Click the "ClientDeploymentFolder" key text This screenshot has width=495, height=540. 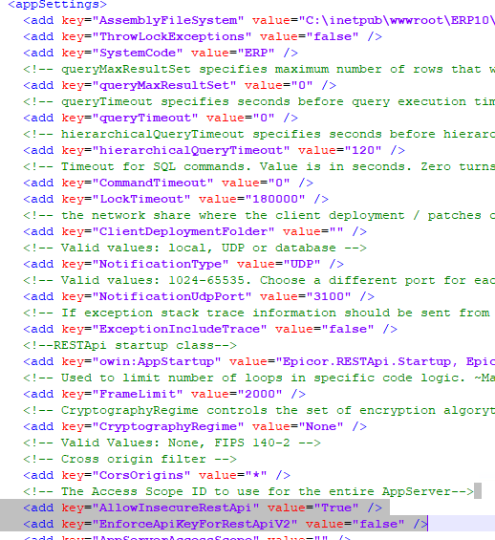click(183, 232)
